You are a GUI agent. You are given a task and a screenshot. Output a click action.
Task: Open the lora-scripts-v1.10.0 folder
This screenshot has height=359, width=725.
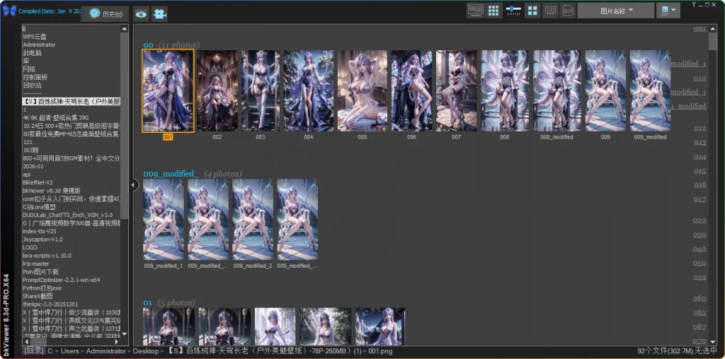tap(47, 256)
